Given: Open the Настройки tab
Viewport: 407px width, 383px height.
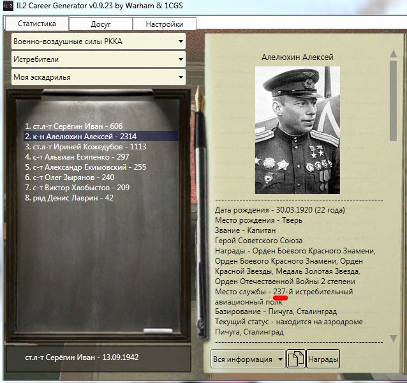Looking at the screenshot, I should pyautogui.click(x=165, y=24).
